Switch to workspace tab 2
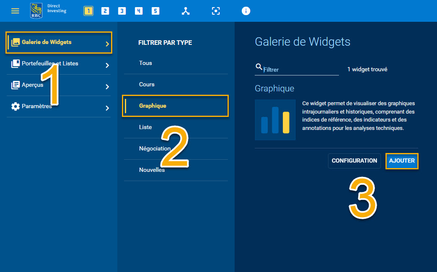Viewport: 437px width, 272px height. (105, 11)
